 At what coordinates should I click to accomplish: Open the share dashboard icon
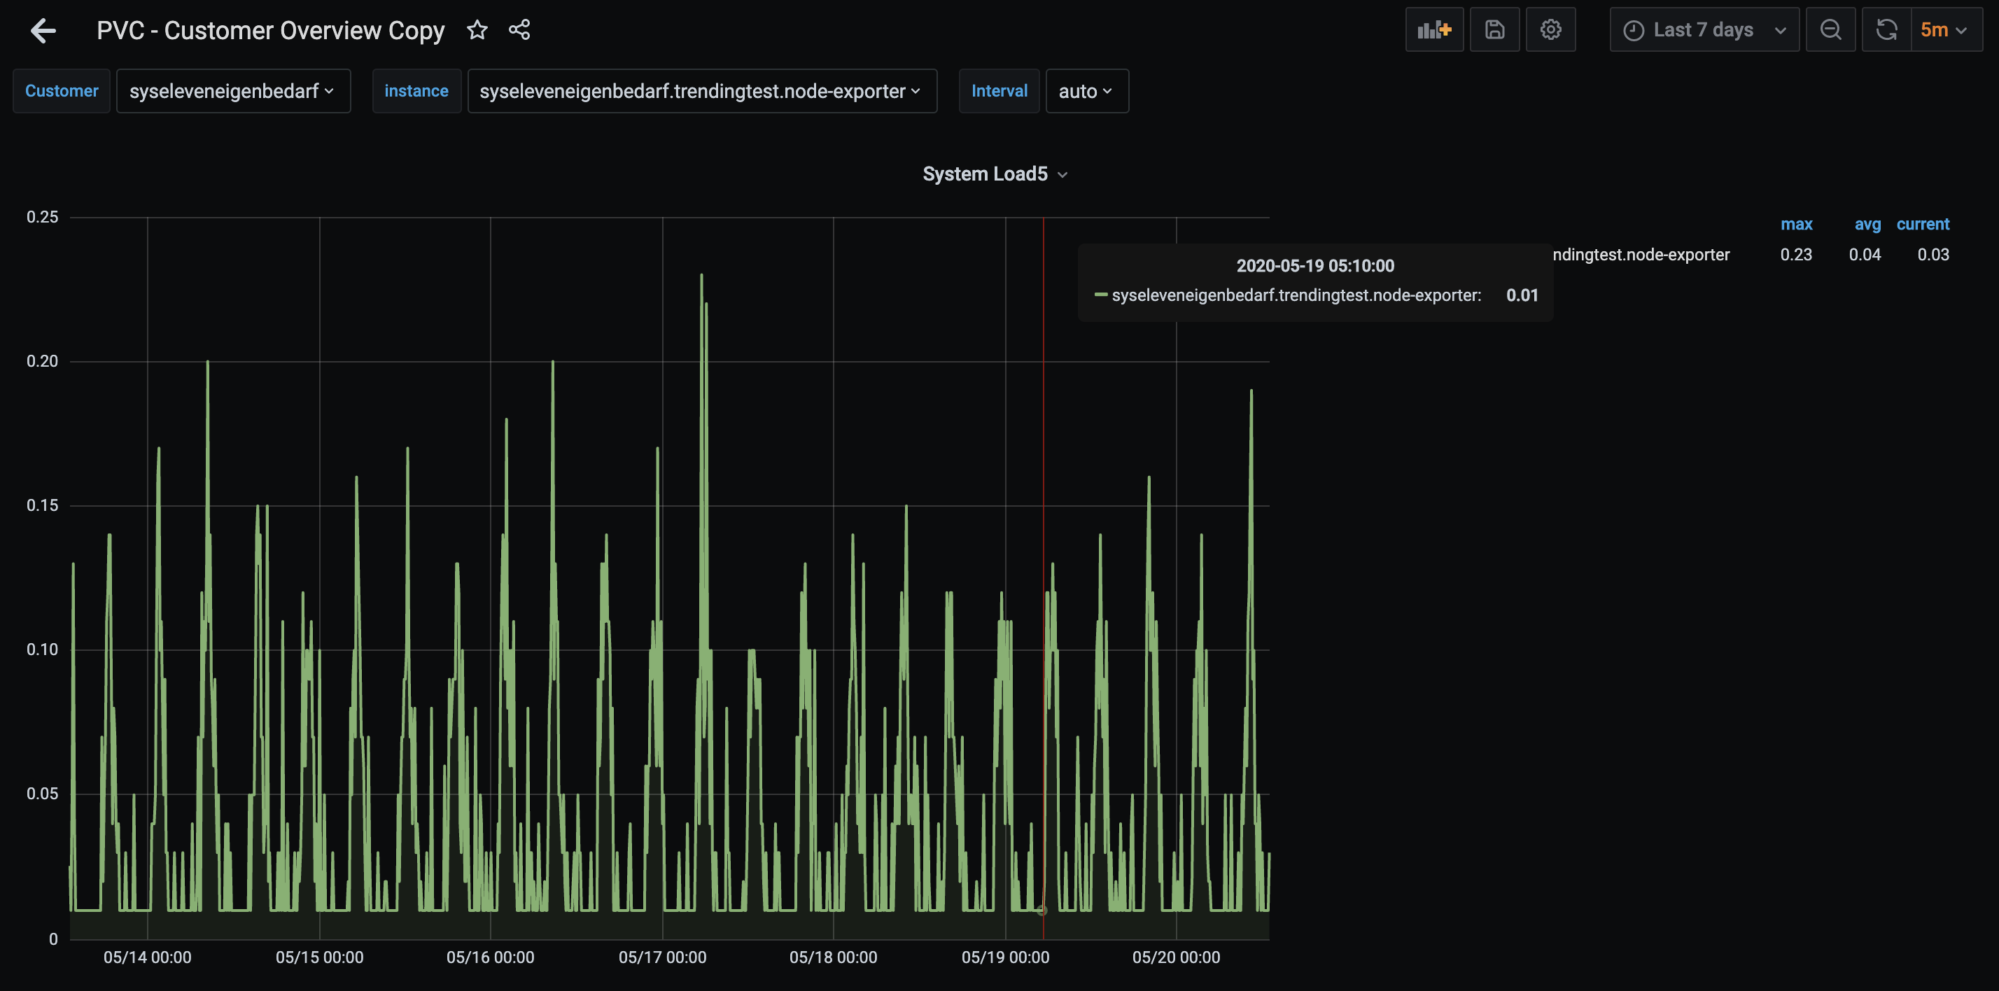click(x=519, y=30)
